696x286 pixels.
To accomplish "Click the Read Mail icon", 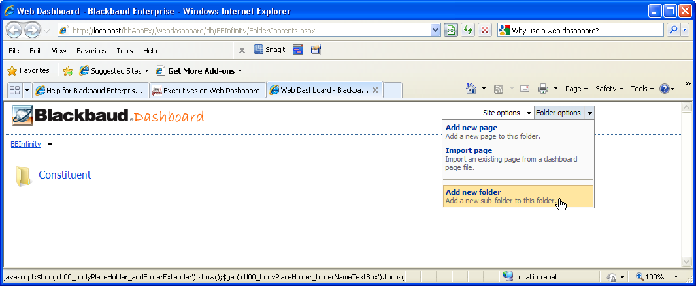I will [x=525, y=89].
